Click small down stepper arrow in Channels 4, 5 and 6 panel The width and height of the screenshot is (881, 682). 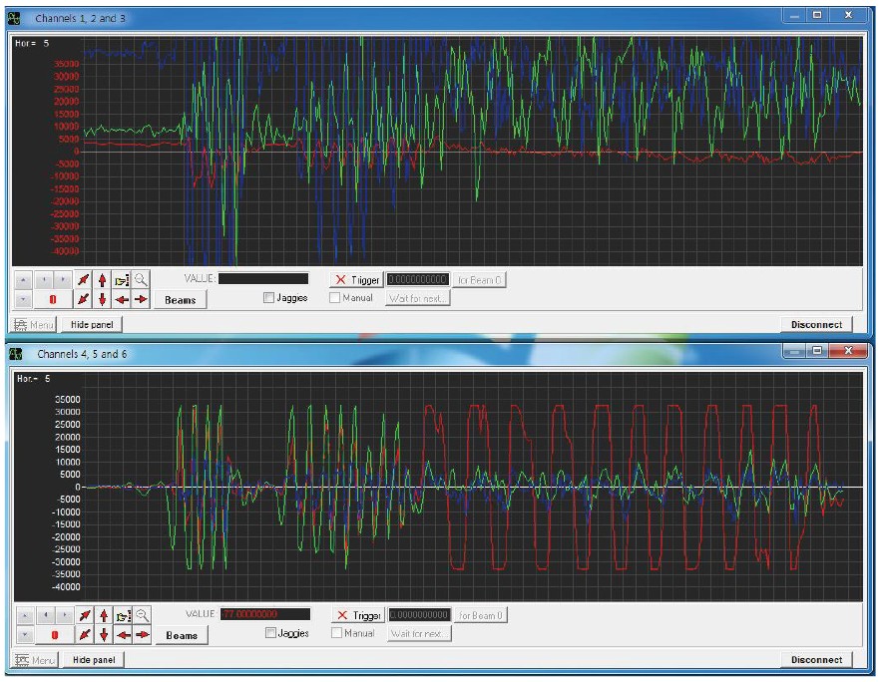click(25, 635)
